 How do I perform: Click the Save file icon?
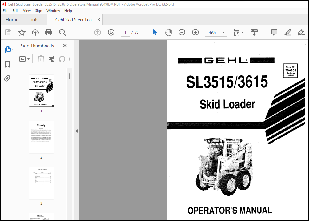[8, 32]
